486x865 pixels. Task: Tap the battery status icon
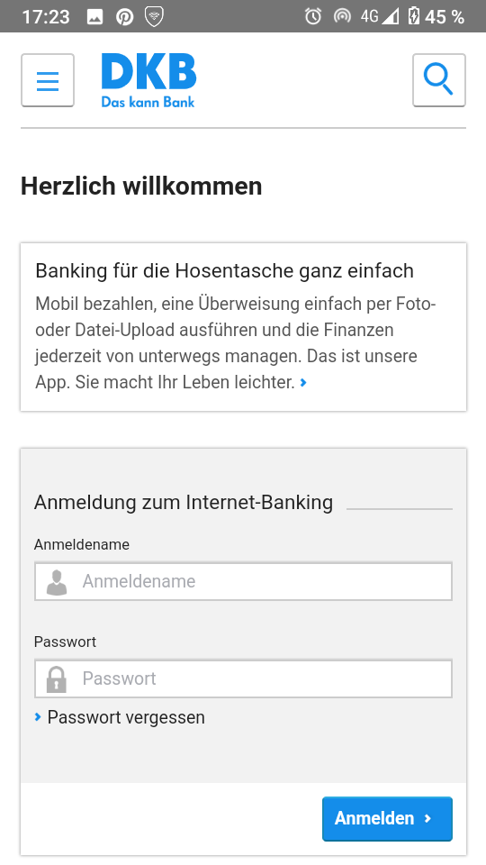413,16
